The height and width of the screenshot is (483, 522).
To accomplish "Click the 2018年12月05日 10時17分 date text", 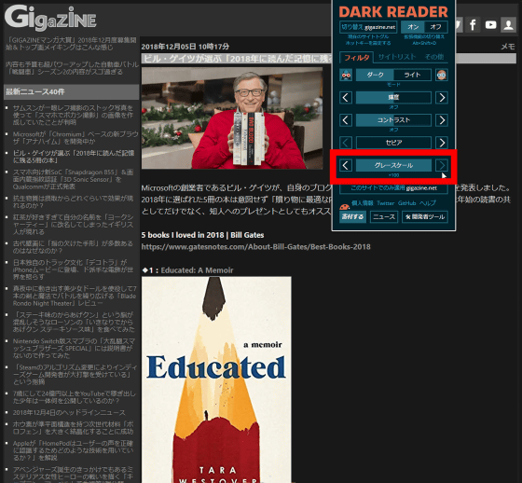I will 185,47.
